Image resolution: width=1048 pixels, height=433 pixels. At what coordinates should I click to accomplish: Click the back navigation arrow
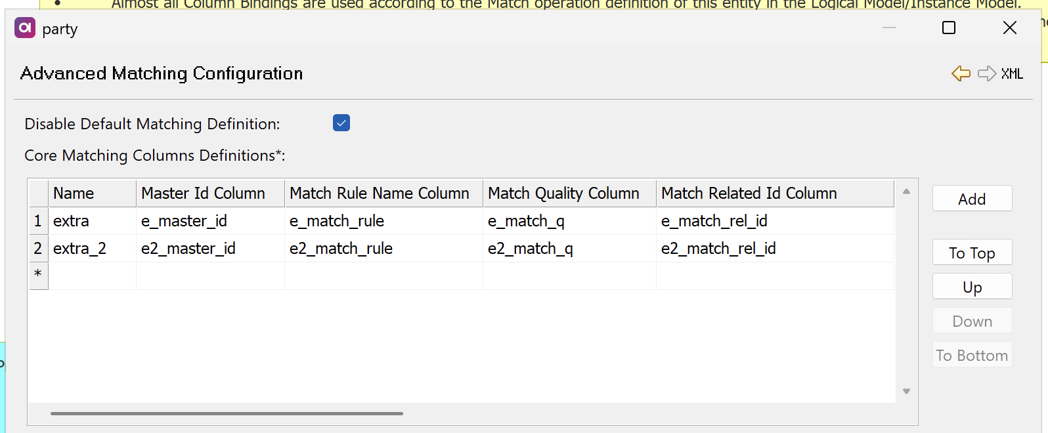tap(960, 73)
